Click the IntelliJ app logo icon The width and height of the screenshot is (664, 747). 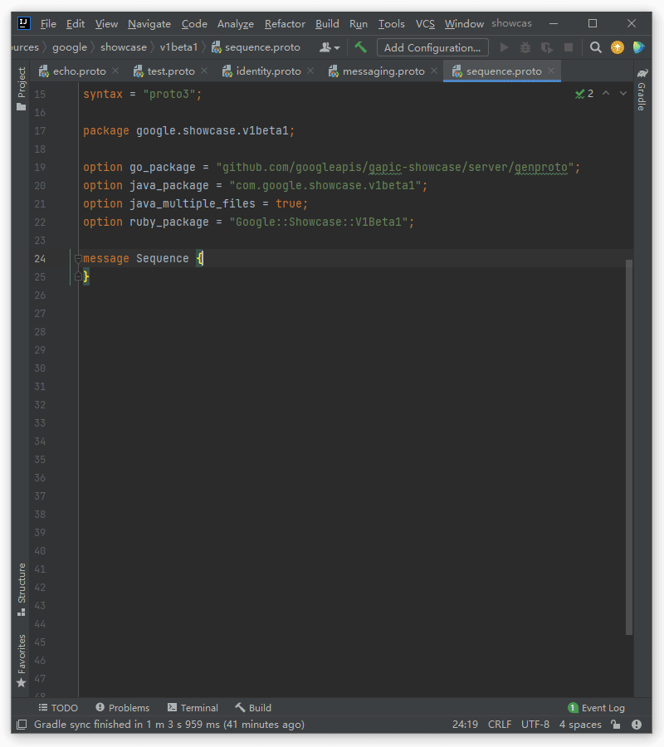[x=24, y=23]
